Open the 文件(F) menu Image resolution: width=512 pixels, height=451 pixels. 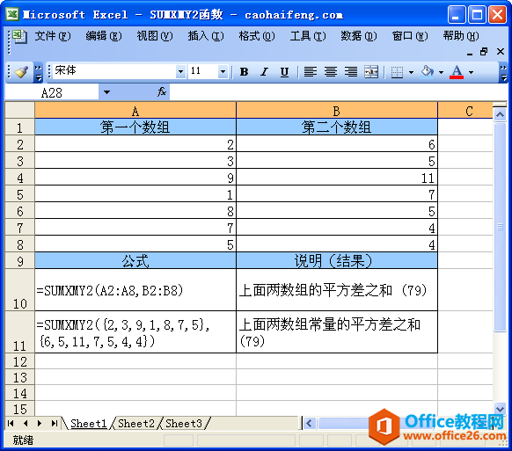click(x=53, y=35)
